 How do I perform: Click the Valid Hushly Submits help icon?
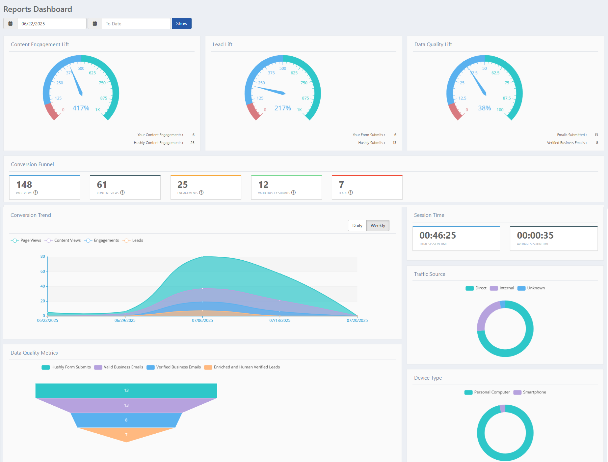pos(294,193)
